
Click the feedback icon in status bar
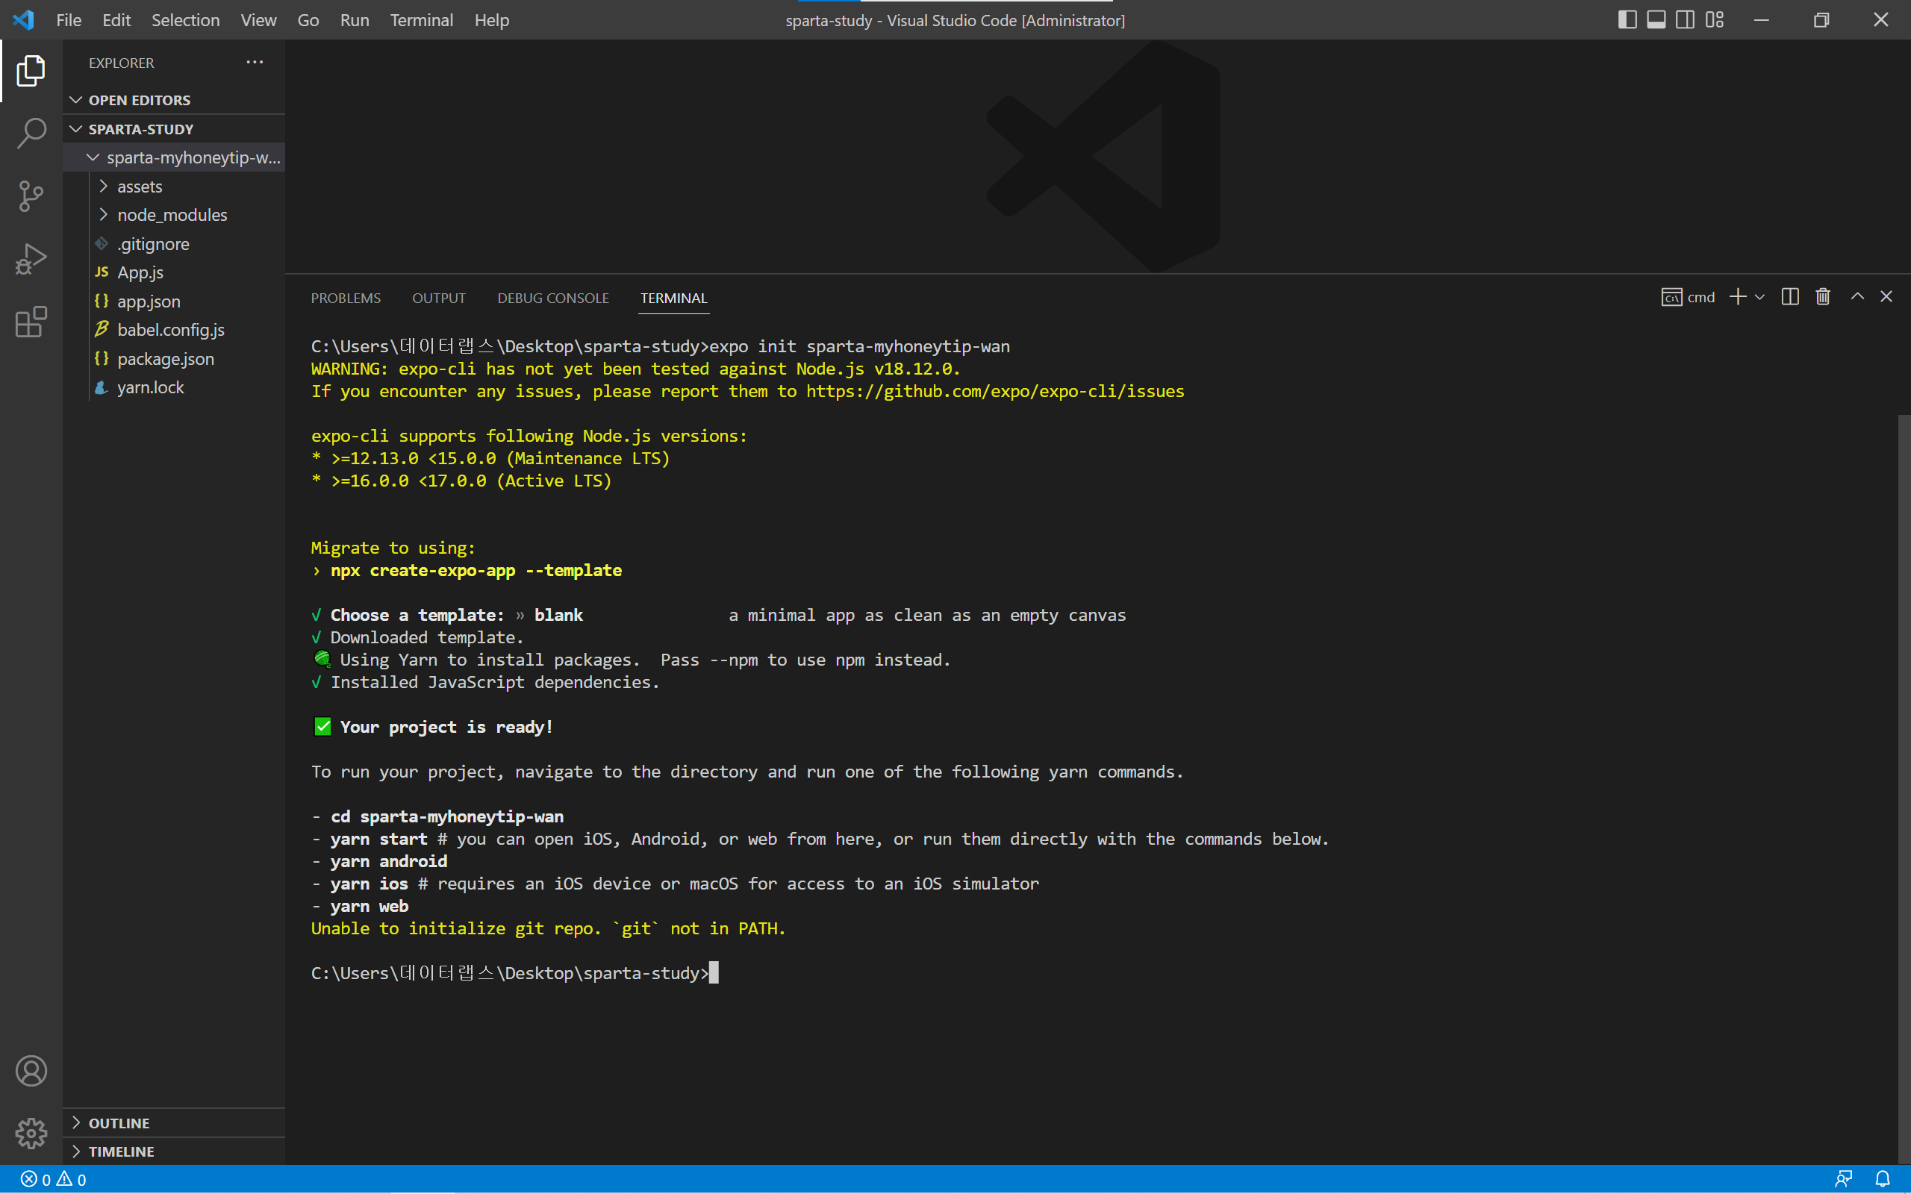coord(1844,1179)
